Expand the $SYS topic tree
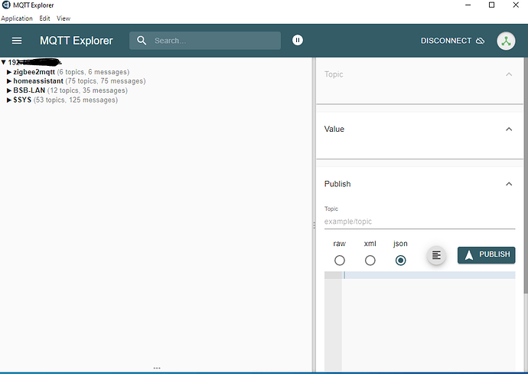The height and width of the screenshot is (374, 528). click(9, 100)
